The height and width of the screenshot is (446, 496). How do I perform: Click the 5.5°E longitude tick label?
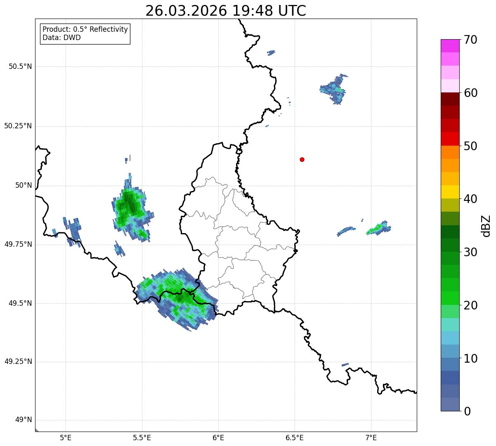coord(142,437)
